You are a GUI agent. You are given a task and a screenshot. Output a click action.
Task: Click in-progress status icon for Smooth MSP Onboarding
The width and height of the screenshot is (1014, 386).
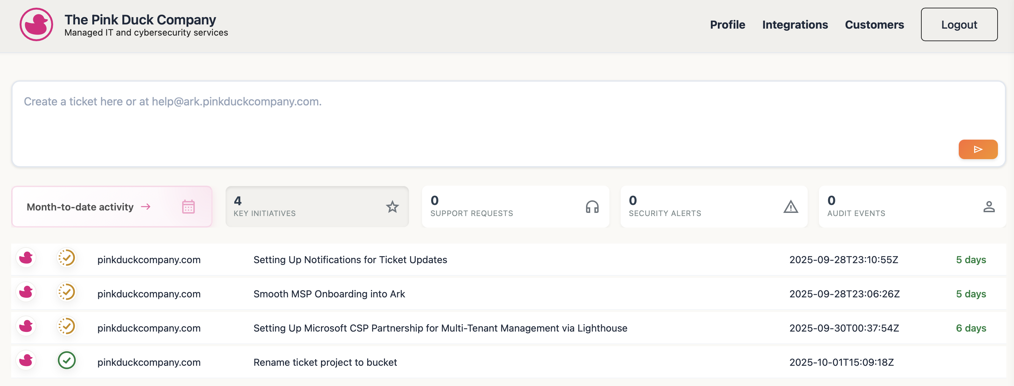pyautogui.click(x=66, y=292)
